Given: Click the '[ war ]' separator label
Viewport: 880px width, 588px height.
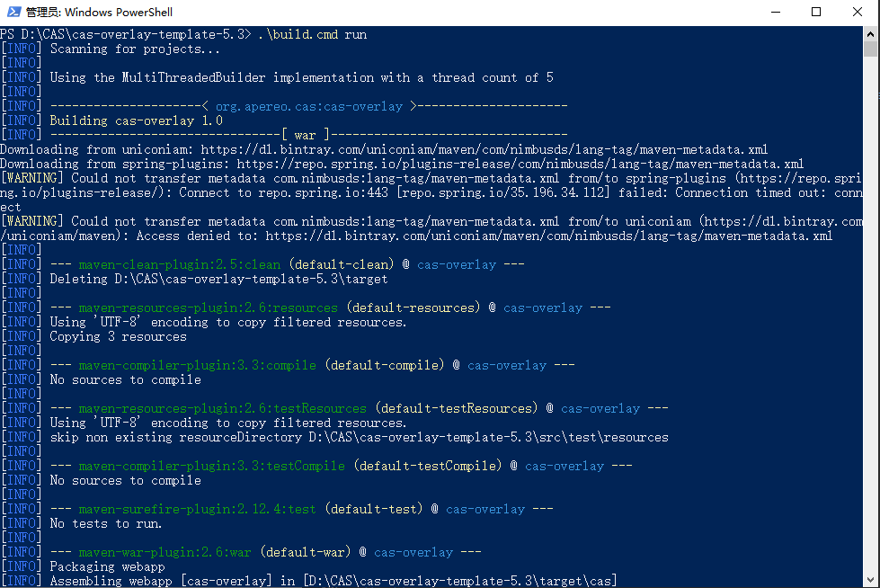Looking at the screenshot, I should (x=306, y=135).
